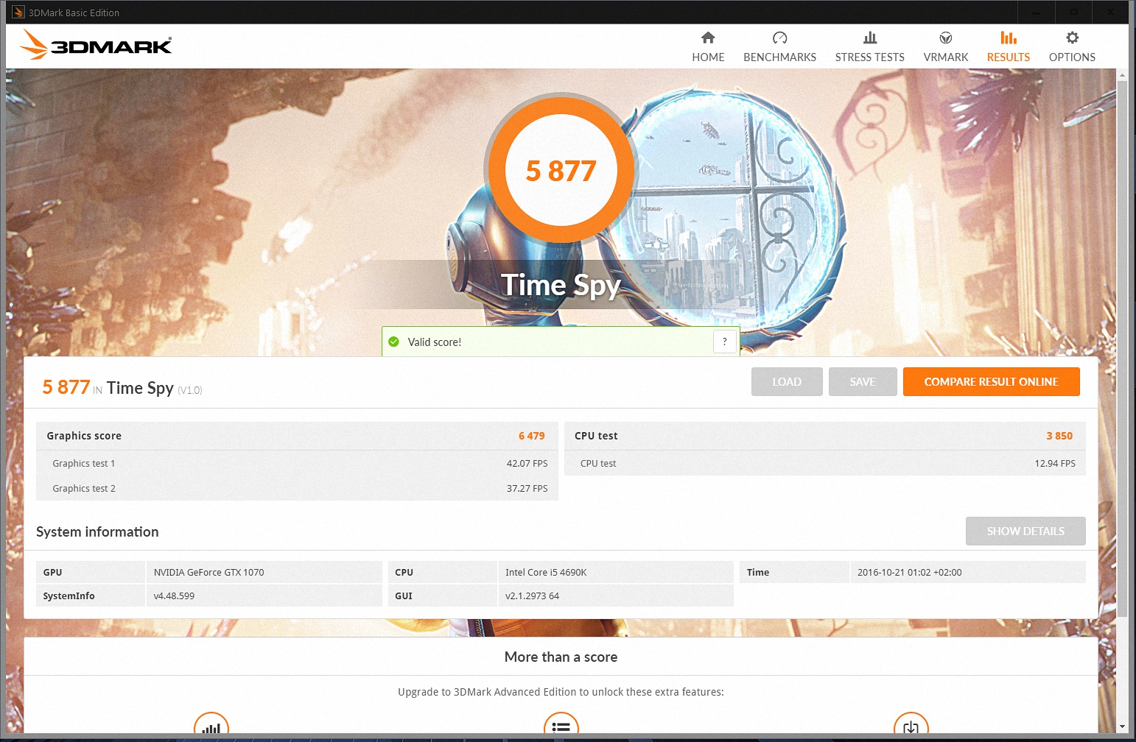Click the SystemInfo version v4.48.599
Image resolution: width=1136 pixels, height=742 pixels.
[174, 596]
